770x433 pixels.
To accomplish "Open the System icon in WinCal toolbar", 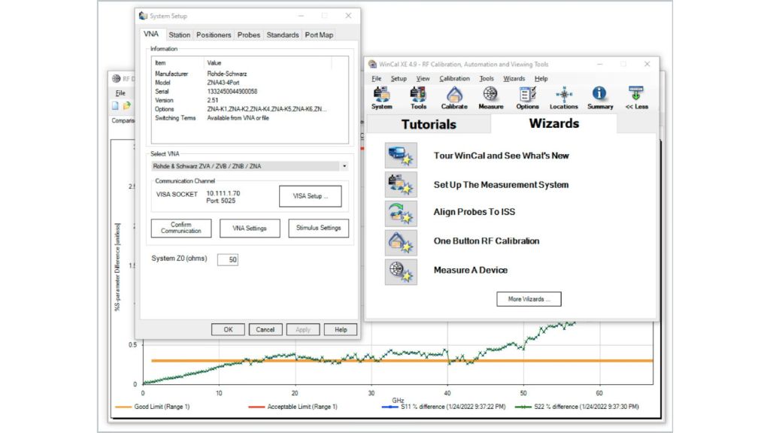I will pos(381,96).
